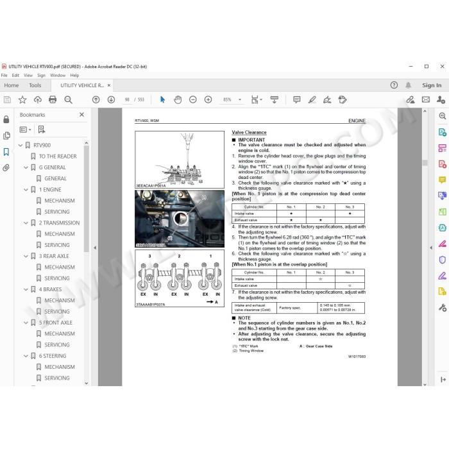Click the bookmarks panel scrollbar thumb
The image size is (449, 449).
coord(87,199)
